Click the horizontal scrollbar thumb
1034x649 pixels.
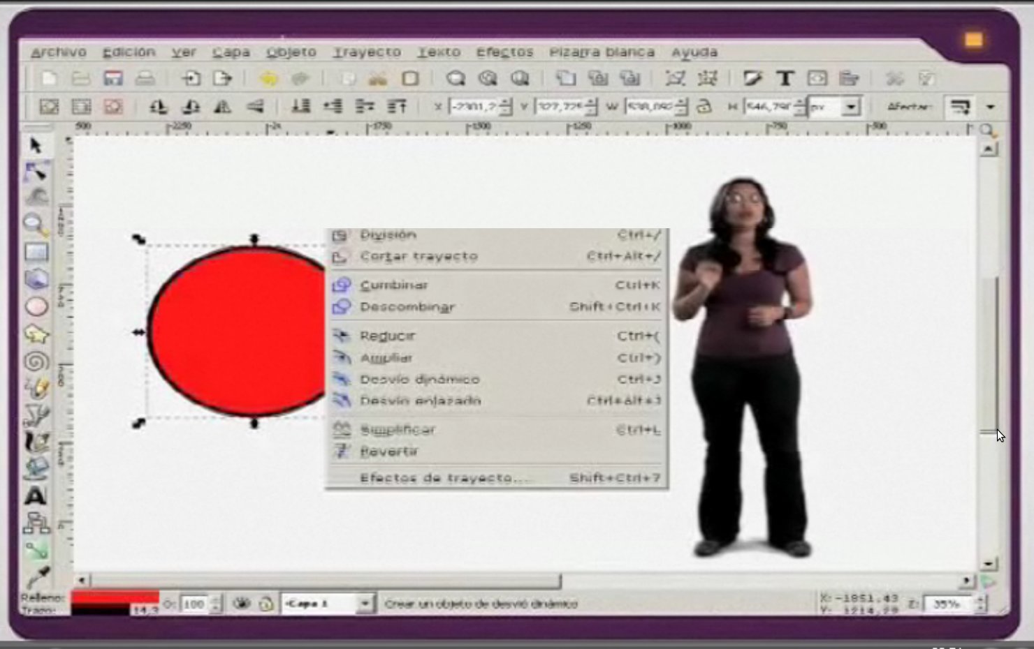(326, 581)
